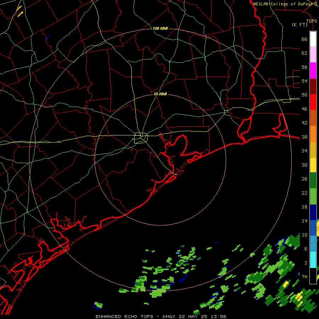Select the dark green legend swatch
The image size is (319, 319).
point(313,180)
